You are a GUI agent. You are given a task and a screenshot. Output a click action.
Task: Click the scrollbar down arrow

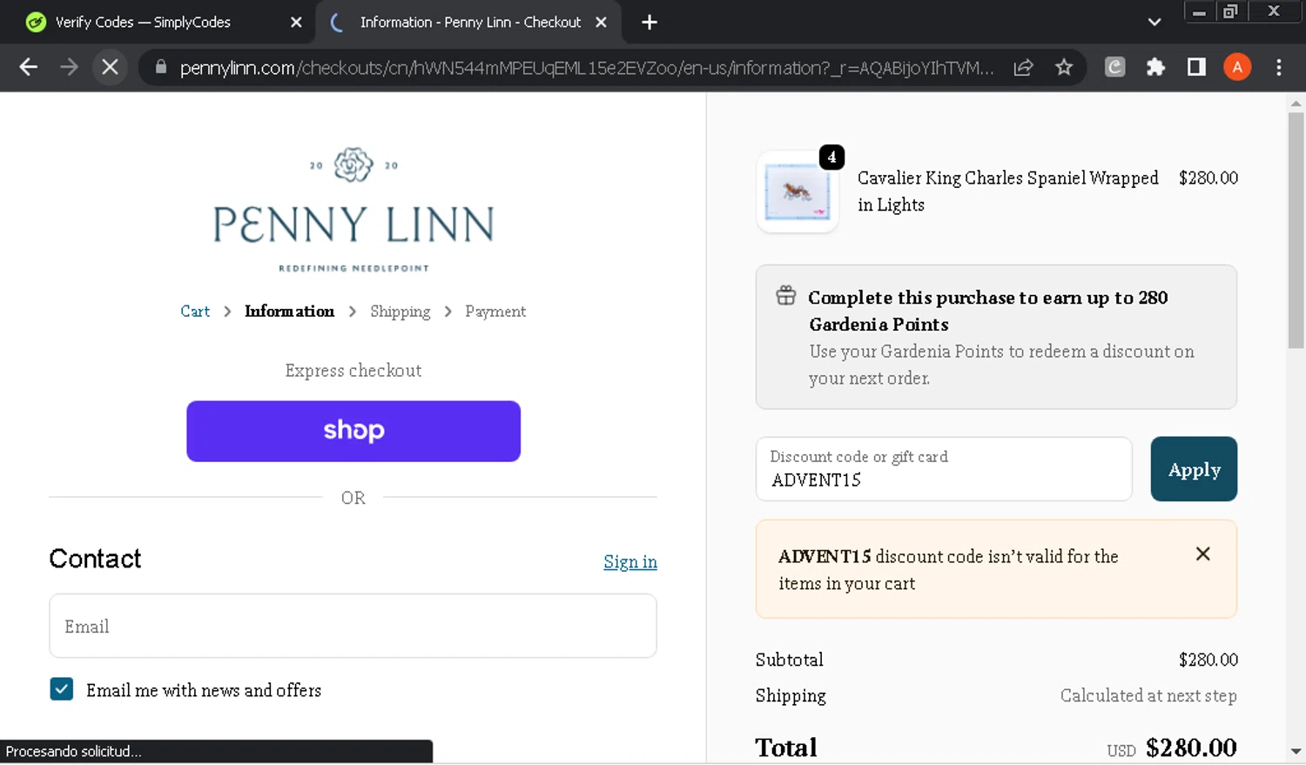pos(1296,750)
